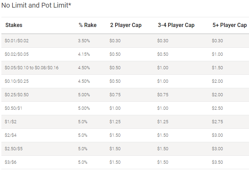Select the $0.02/$0.05 stakes cell

click(17, 54)
